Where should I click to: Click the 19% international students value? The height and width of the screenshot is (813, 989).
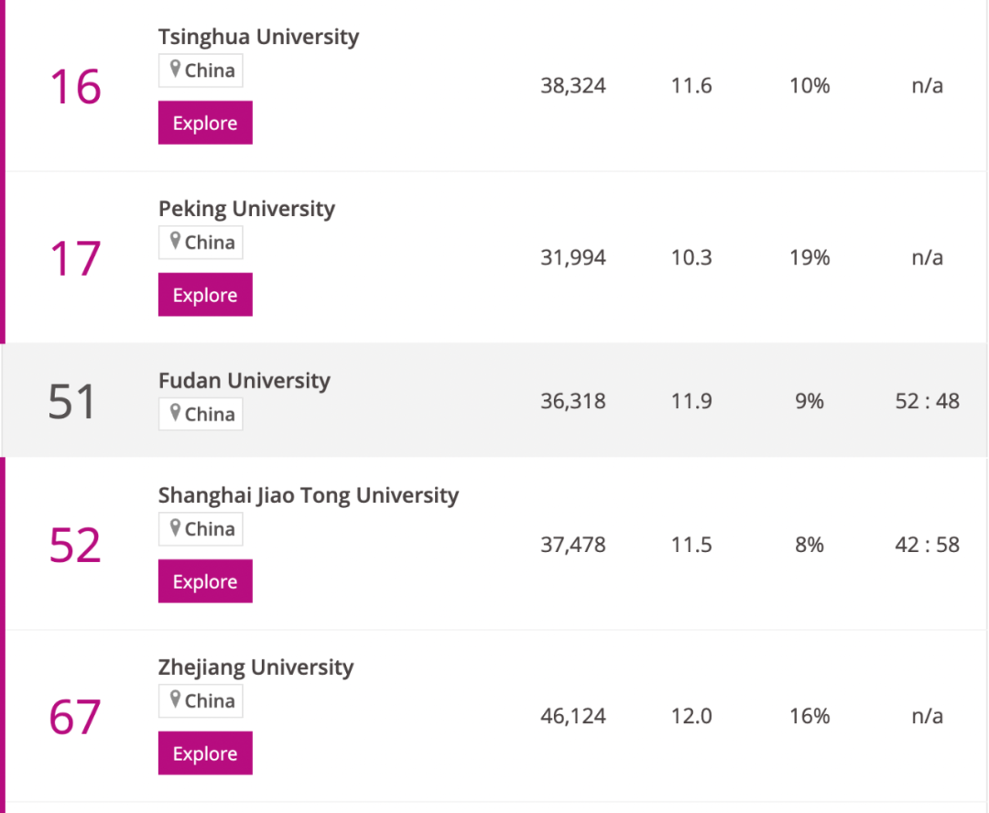[810, 258]
